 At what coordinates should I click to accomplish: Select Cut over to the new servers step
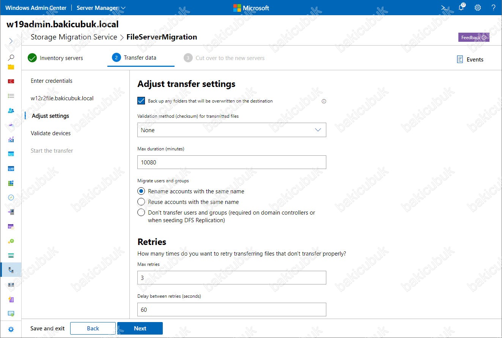pyautogui.click(x=224, y=58)
